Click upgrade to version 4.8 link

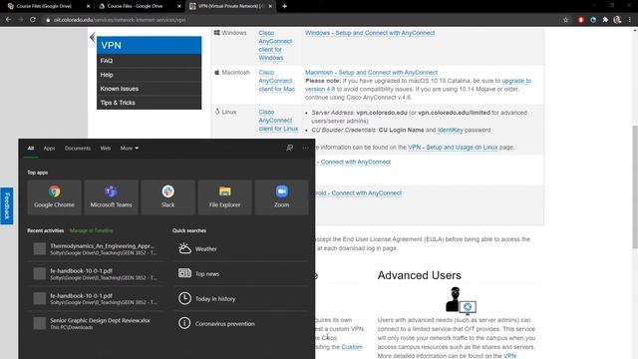point(516,81)
